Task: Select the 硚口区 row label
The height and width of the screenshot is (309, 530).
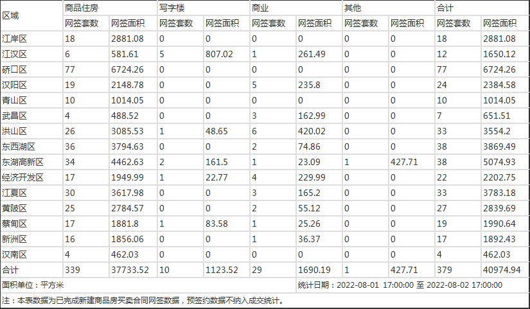Action: coord(14,69)
